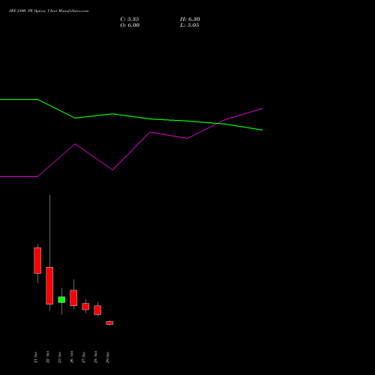The height and width of the screenshot is (375, 375).
Task: Select the red candle for 27 Oct
Action: [x=85, y=307]
